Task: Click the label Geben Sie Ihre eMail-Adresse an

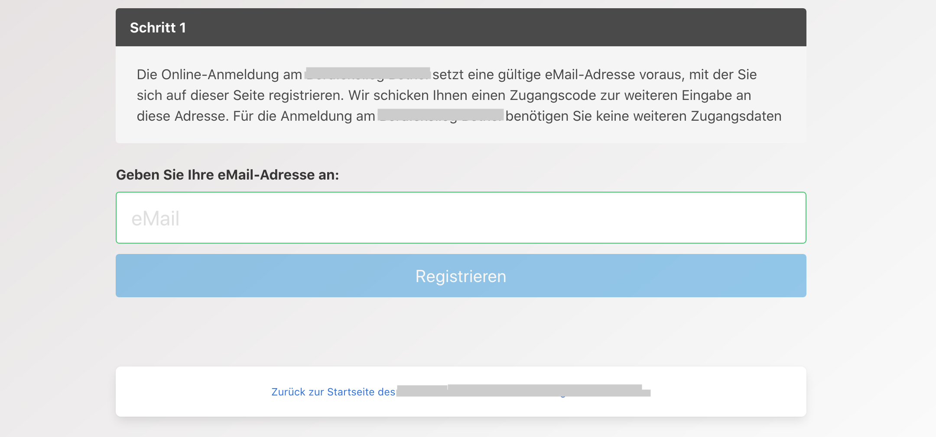Action: click(227, 175)
